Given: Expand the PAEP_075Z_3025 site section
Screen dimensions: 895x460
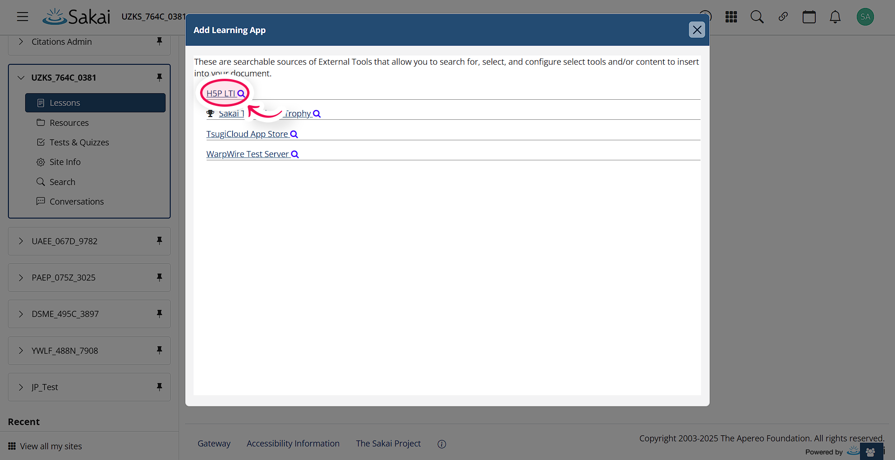Looking at the screenshot, I should [x=21, y=277].
